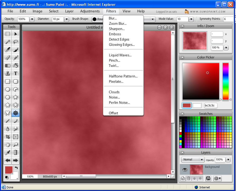Screen dimensions: 236x191
Task: Select the Text tool
Action: click(x=15, y=73)
